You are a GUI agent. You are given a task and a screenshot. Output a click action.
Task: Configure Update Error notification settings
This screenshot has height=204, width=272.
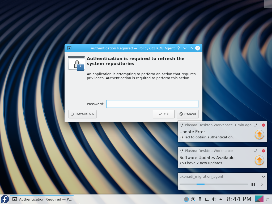click(256, 125)
